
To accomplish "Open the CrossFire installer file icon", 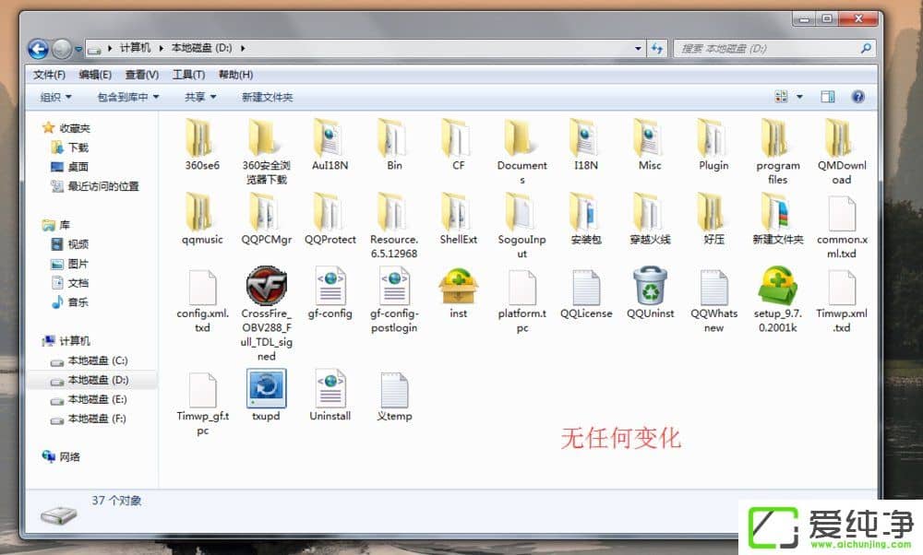I will point(266,286).
